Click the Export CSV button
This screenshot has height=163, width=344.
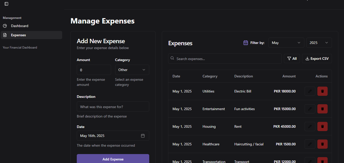pos(317,59)
